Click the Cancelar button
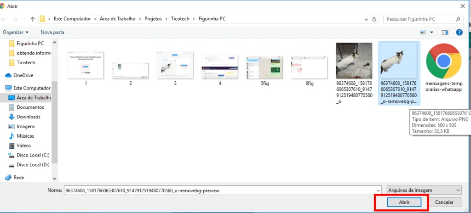471x213 pixels. pyautogui.click(x=444, y=202)
